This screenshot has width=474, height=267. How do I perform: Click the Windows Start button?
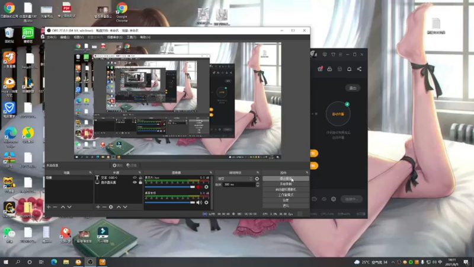pyautogui.click(x=6, y=262)
